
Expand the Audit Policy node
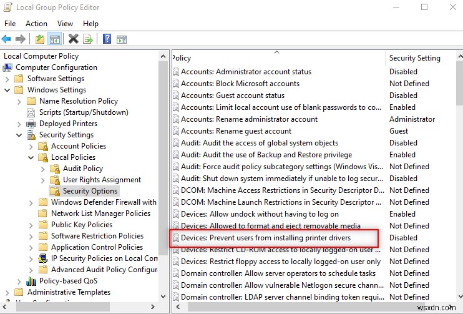click(x=43, y=169)
